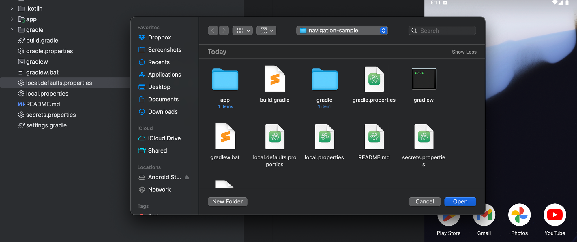
Task: Eject the Android Studio volume
Action: 187,177
